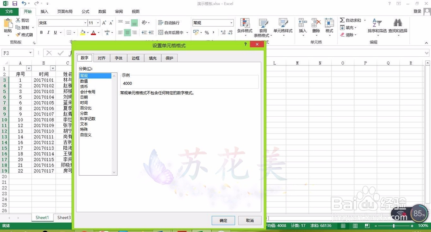This screenshot has width=431, height=232.
Task: Open Find and Select 查找和选择
Action: coord(398,28)
